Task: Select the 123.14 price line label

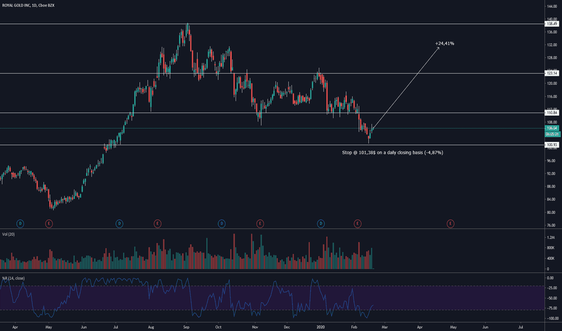Action: [x=552, y=73]
